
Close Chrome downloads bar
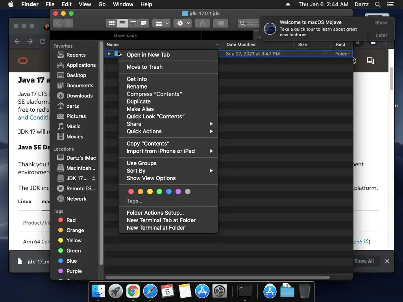click(387, 261)
